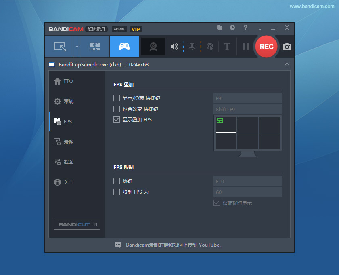Image resolution: width=339 pixels, height=275 pixels.
Task: Switch to HDMI device recording mode
Action: click(95, 47)
